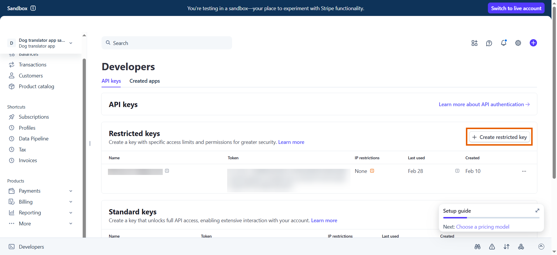
Task: Click Learn more link under Standard keys
Action: point(324,220)
